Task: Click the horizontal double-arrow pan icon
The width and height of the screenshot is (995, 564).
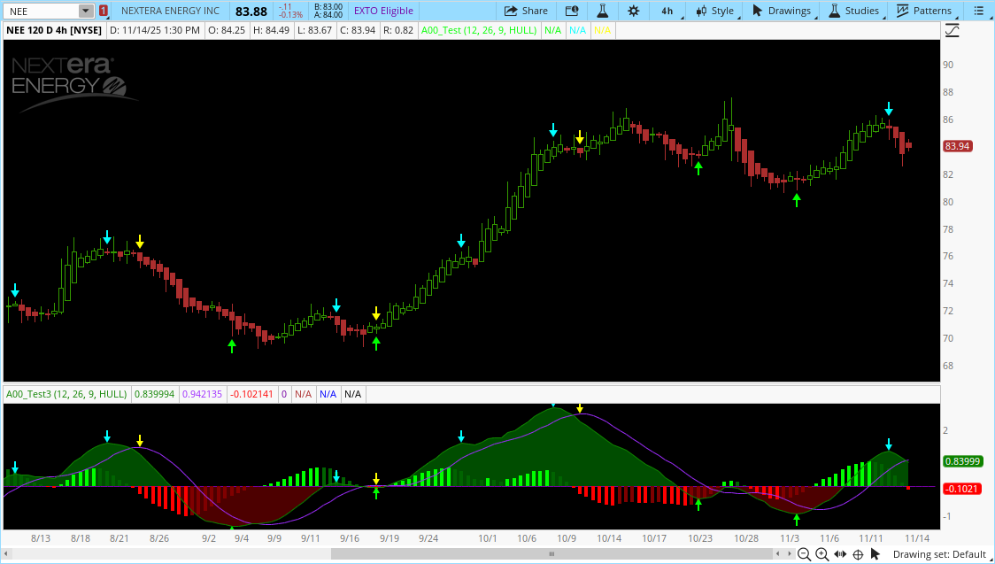Action: (841, 554)
